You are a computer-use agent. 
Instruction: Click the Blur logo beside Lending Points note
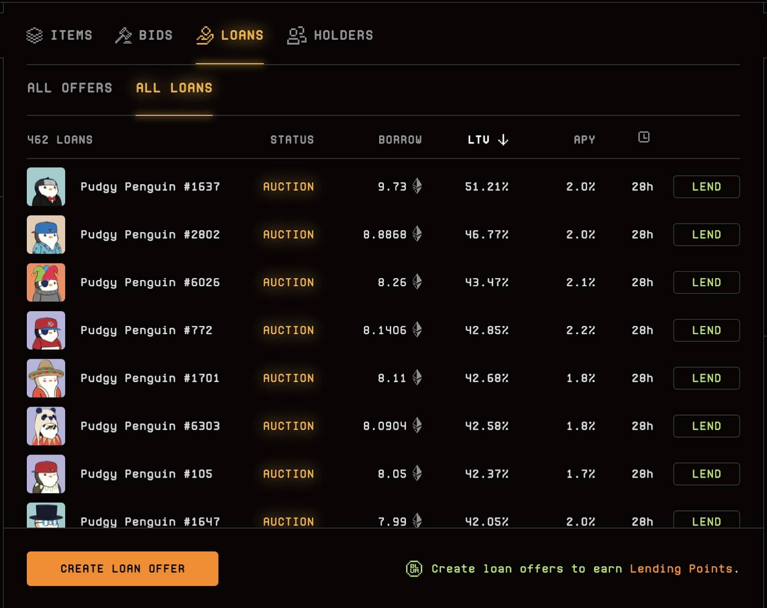(x=414, y=569)
